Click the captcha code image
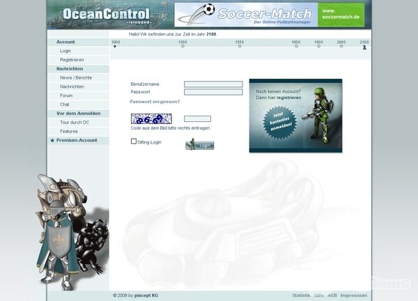This screenshot has width=418, height=301. pos(151,118)
